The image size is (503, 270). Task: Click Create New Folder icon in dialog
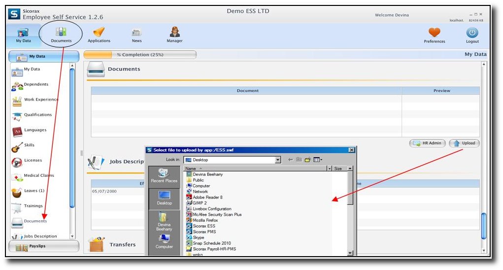[x=308, y=160]
